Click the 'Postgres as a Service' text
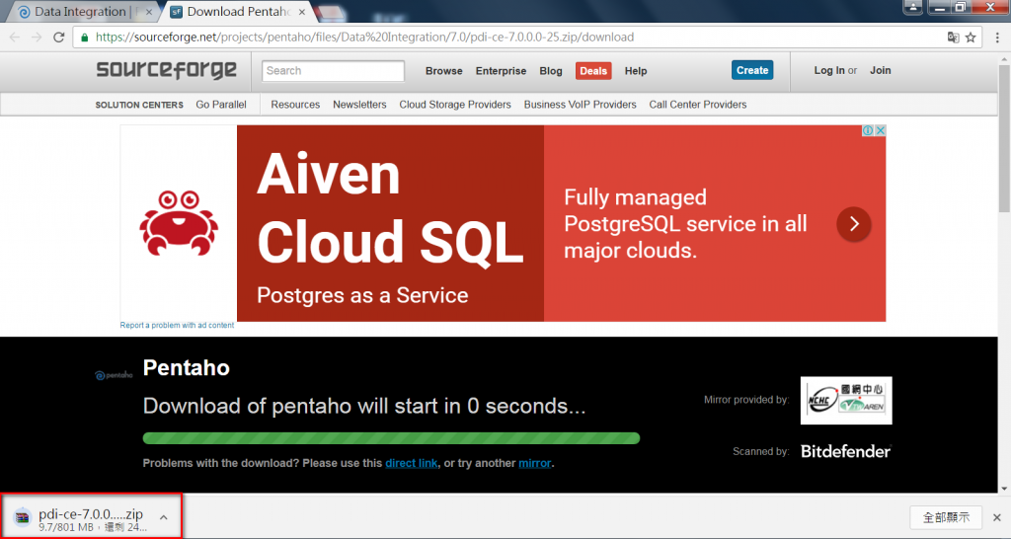 (x=362, y=295)
